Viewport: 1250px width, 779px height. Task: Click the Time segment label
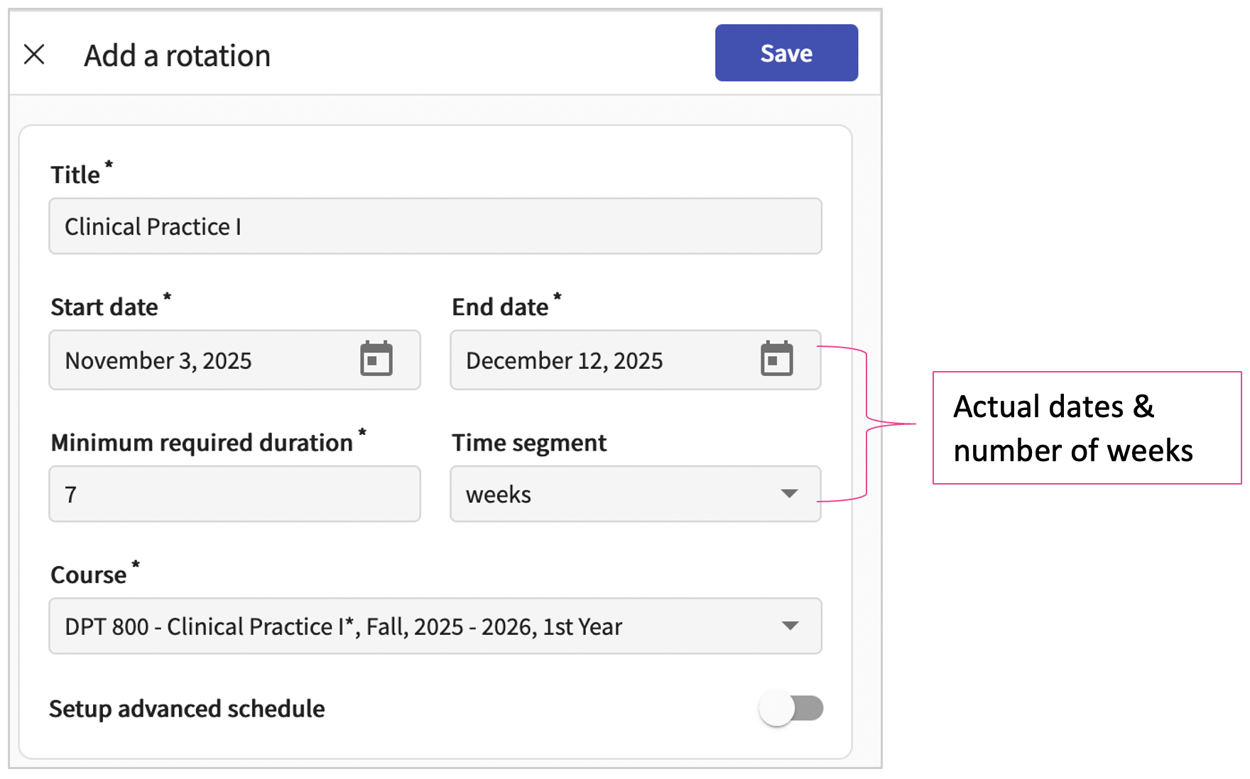(529, 443)
